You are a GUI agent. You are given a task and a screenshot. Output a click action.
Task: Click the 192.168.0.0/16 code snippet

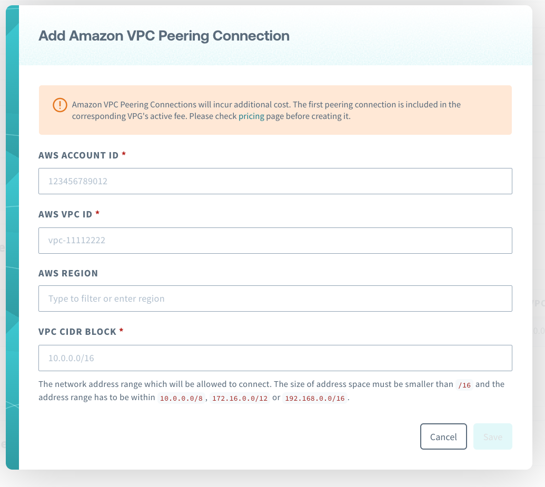click(x=315, y=399)
